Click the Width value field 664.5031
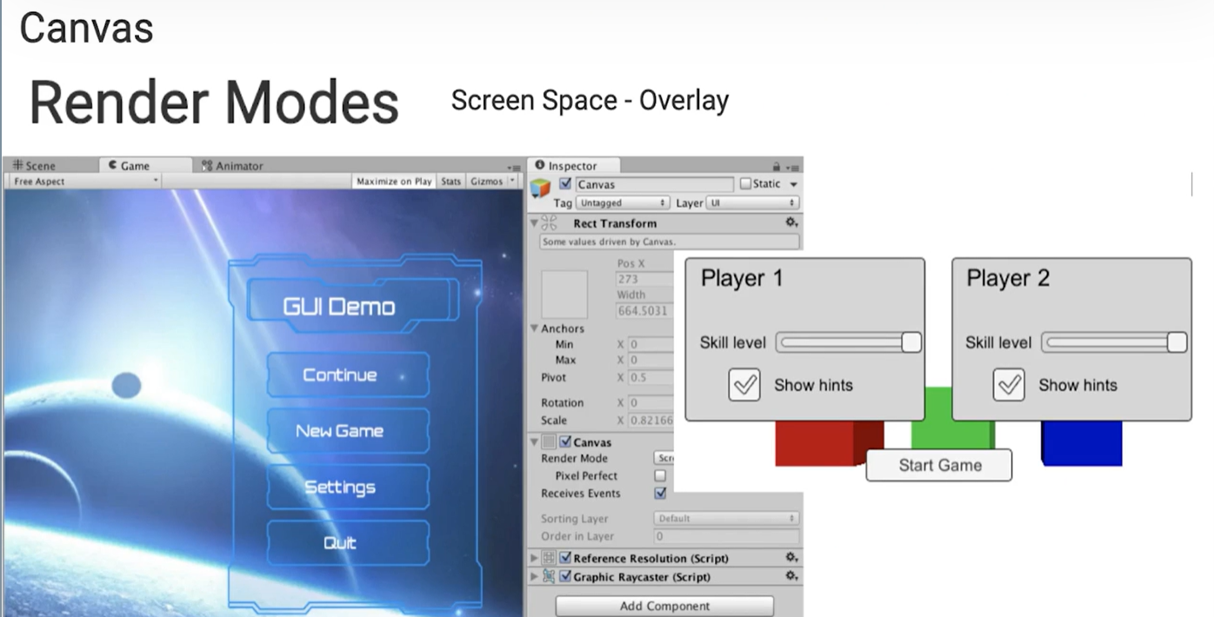Image resolution: width=1214 pixels, height=617 pixels. click(645, 310)
